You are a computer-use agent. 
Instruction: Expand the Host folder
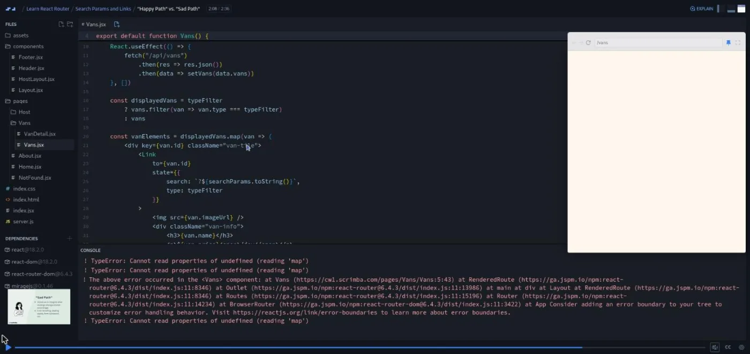(x=21, y=112)
